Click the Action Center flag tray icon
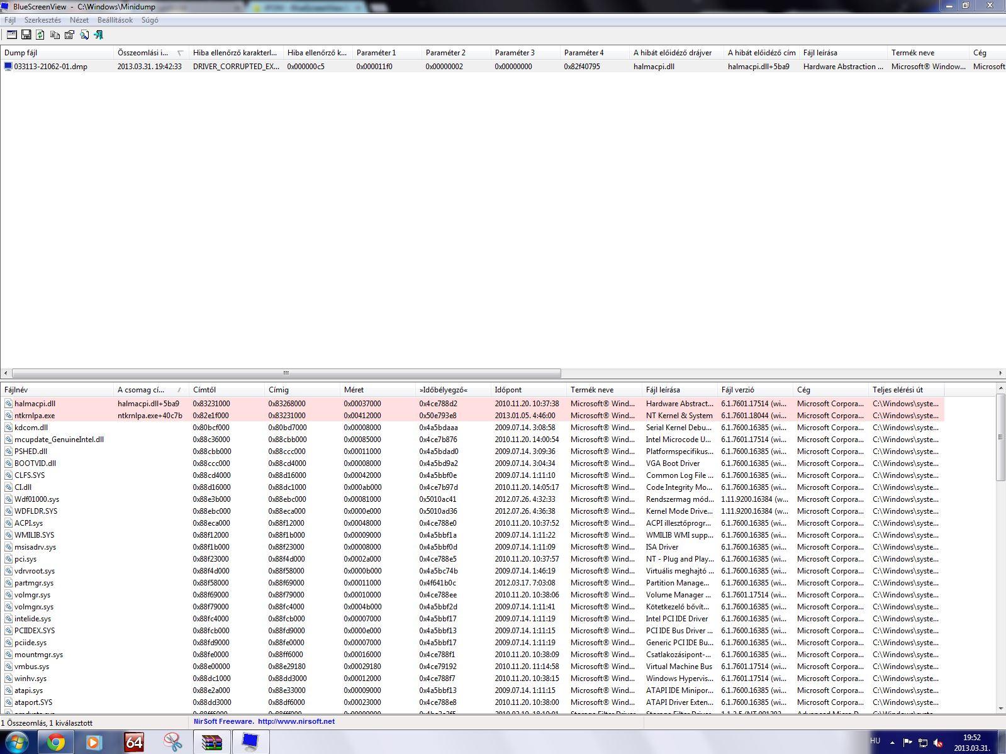The image size is (1006, 754). [x=907, y=743]
